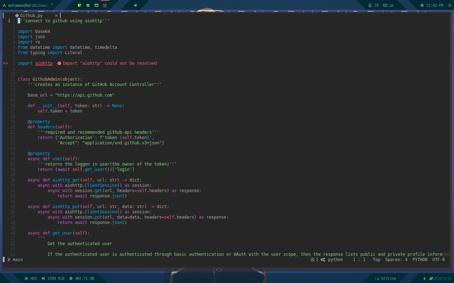454x283 pixels.
Task: Click the '1599 MiB' memory usage text
Action: pyautogui.click(x=56, y=278)
